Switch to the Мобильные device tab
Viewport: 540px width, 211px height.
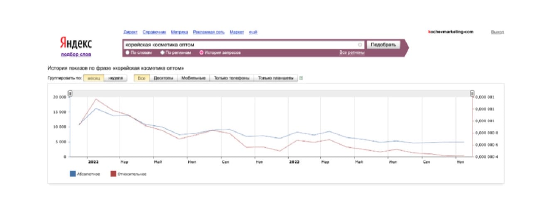(x=194, y=78)
